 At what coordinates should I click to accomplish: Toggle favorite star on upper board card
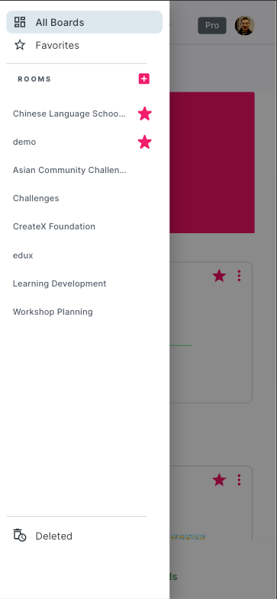[x=219, y=275]
